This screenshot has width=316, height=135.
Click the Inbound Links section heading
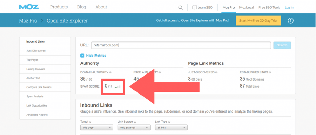[x=96, y=105]
